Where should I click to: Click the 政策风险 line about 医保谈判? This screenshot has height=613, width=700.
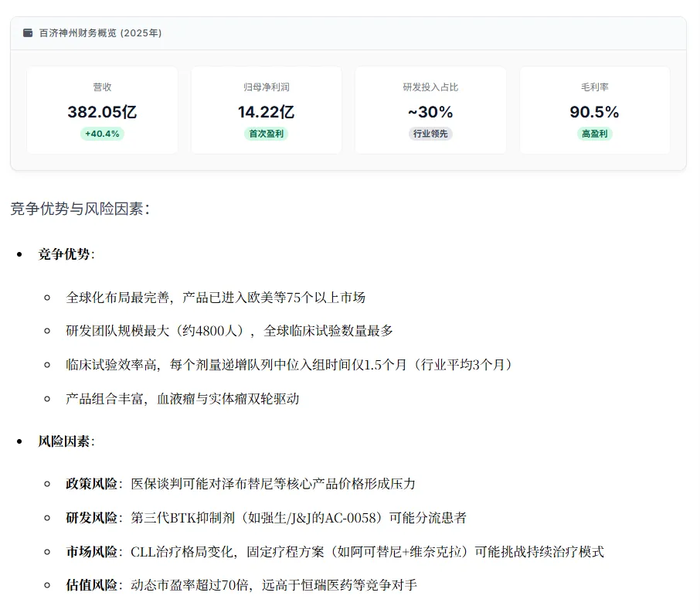pos(240,484)
